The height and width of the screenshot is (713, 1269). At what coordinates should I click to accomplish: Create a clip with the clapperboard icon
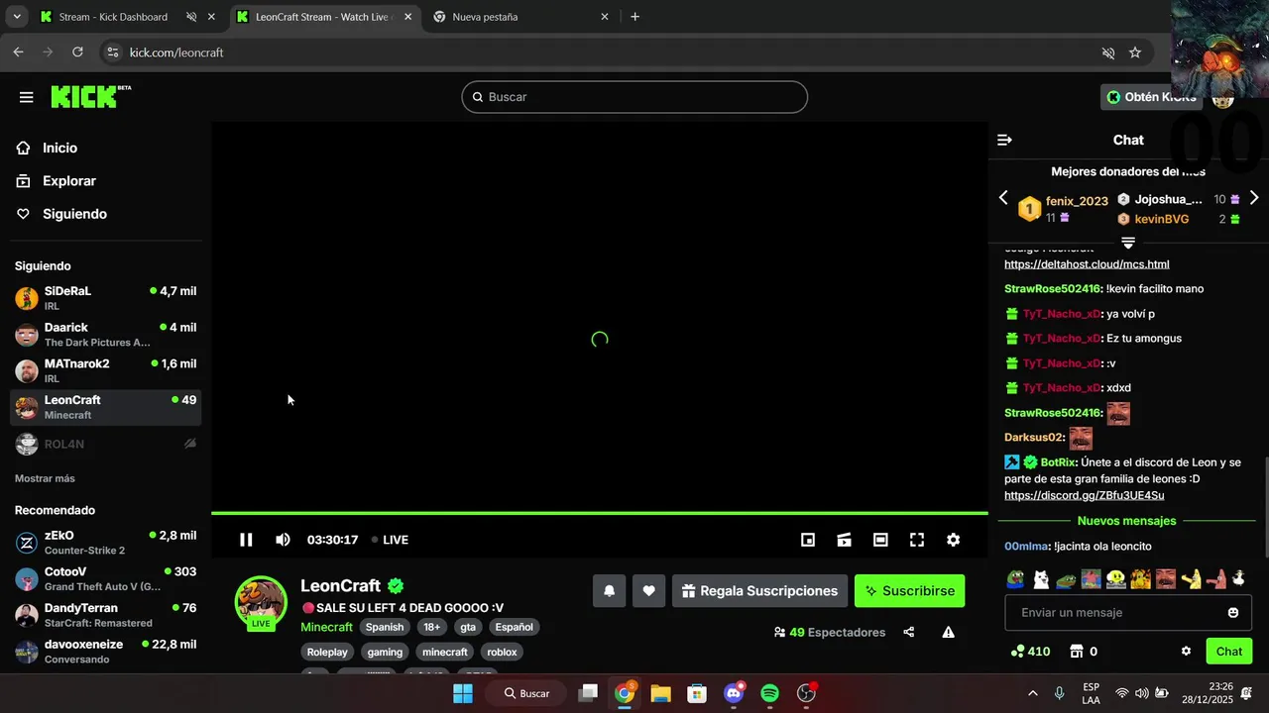[844, 540]
